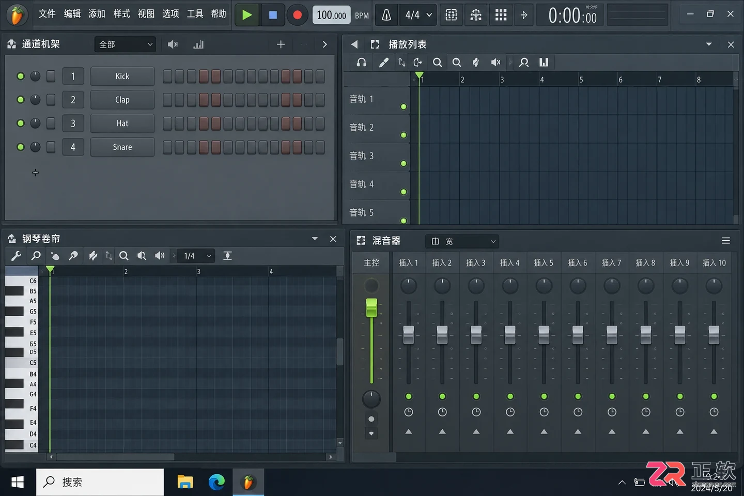Click the clock icon under 插入 4
The width and height of the screenshot is (744, 496).
[x=510, y=412]
